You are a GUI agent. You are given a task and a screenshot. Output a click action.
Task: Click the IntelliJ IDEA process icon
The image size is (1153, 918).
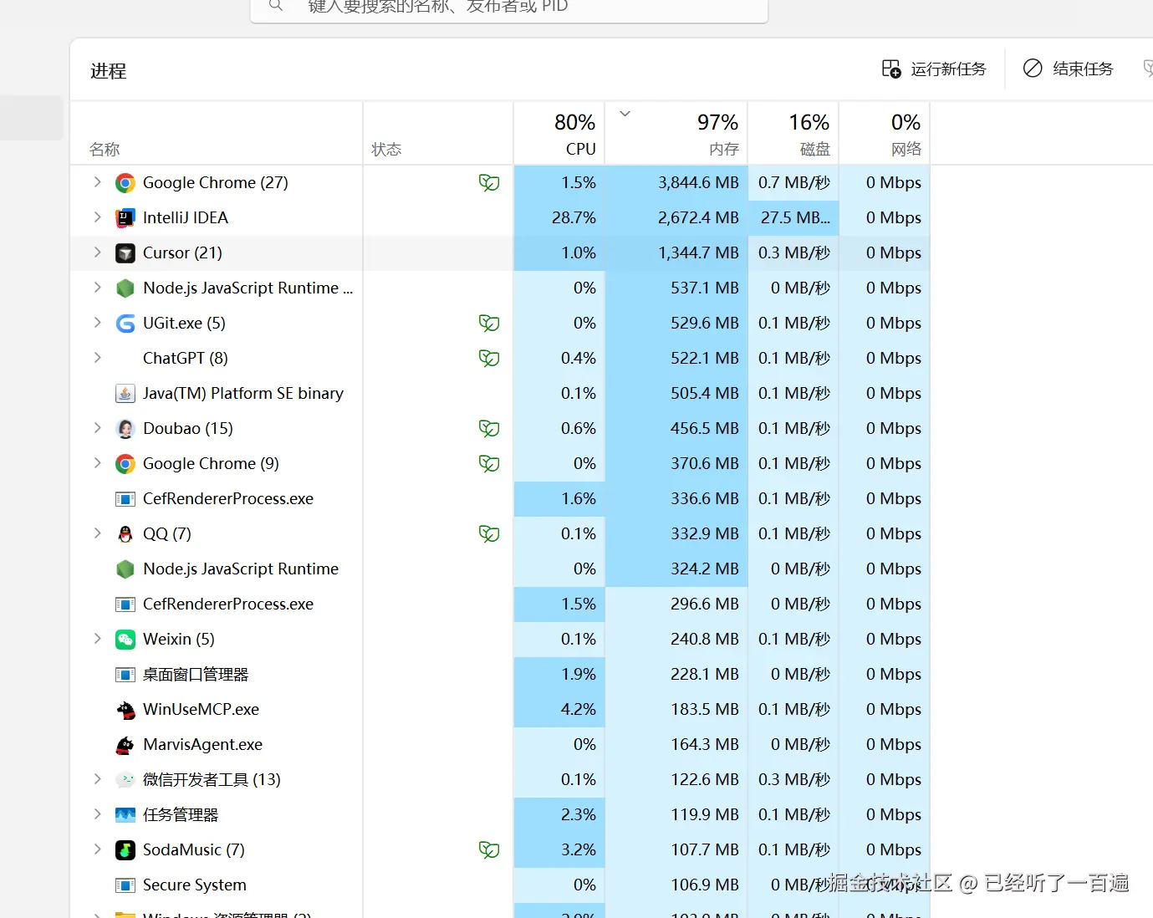[x=125, y=218]
